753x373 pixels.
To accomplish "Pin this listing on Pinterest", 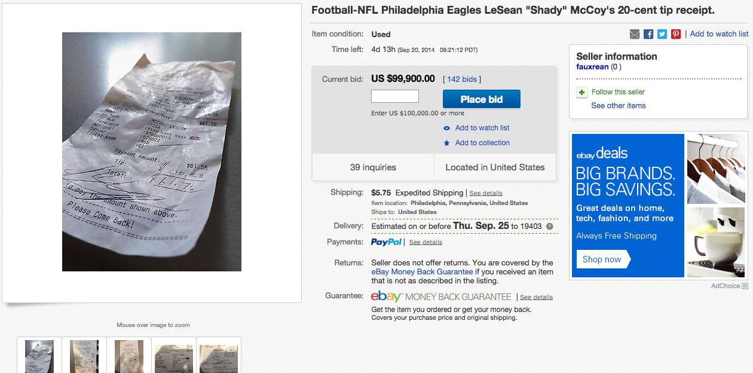I will click(x=676, y=34).
